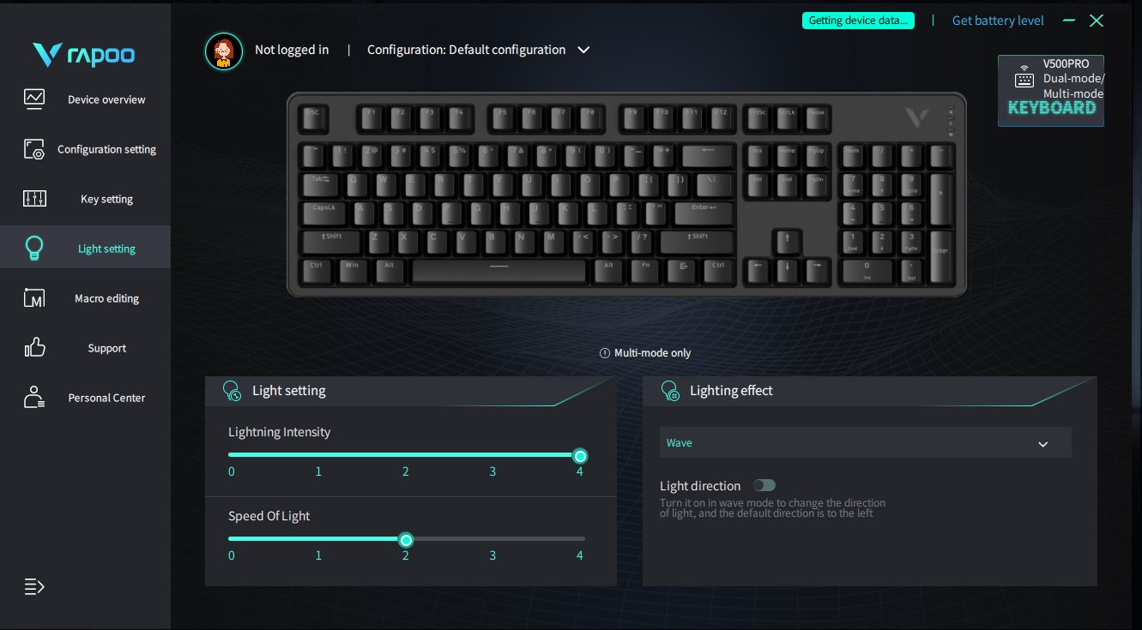The image size is (1142, 630).
Task: Open the Wave lighting effect dropdown
Action: point(866,443)
